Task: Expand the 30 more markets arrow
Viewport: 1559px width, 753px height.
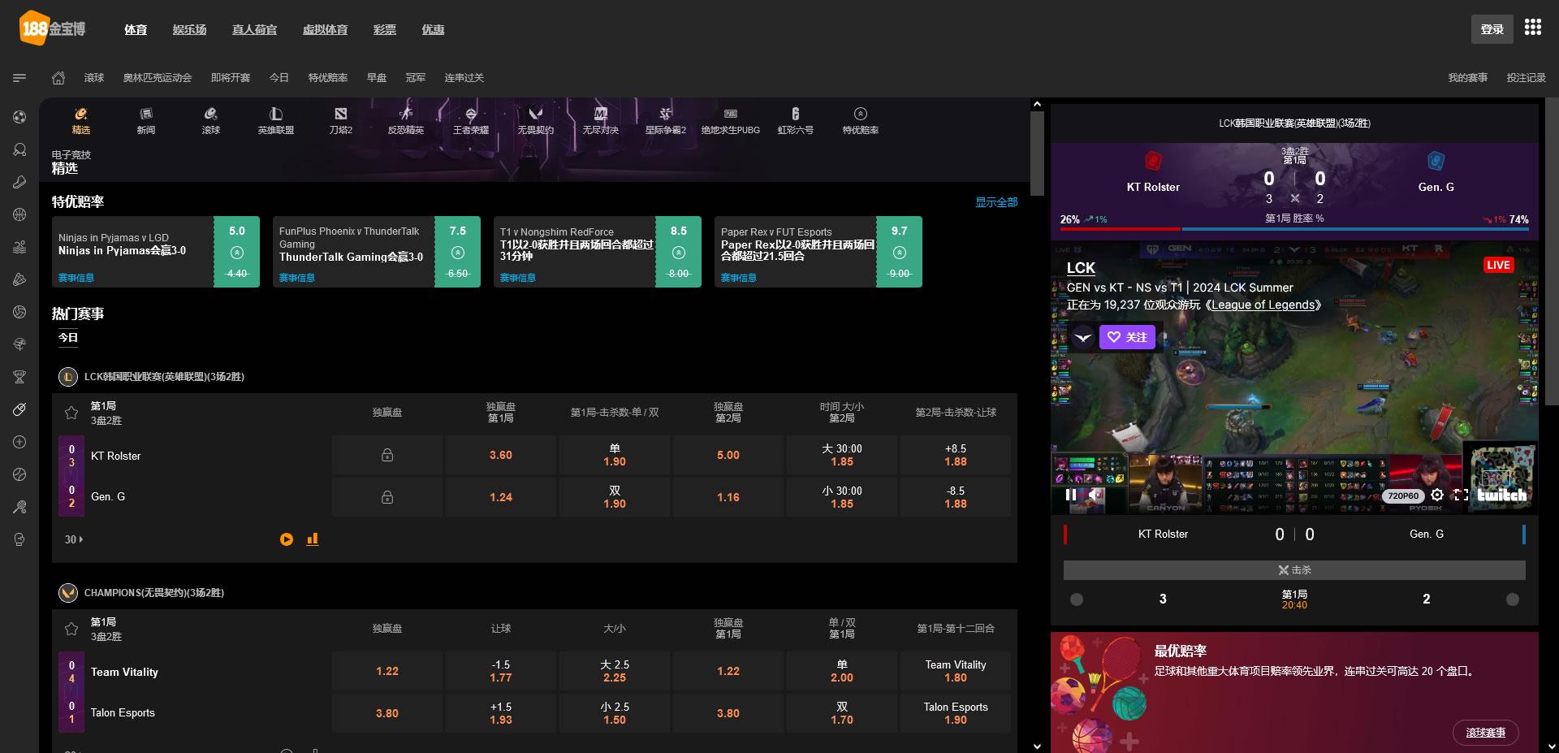Action: 74,539
